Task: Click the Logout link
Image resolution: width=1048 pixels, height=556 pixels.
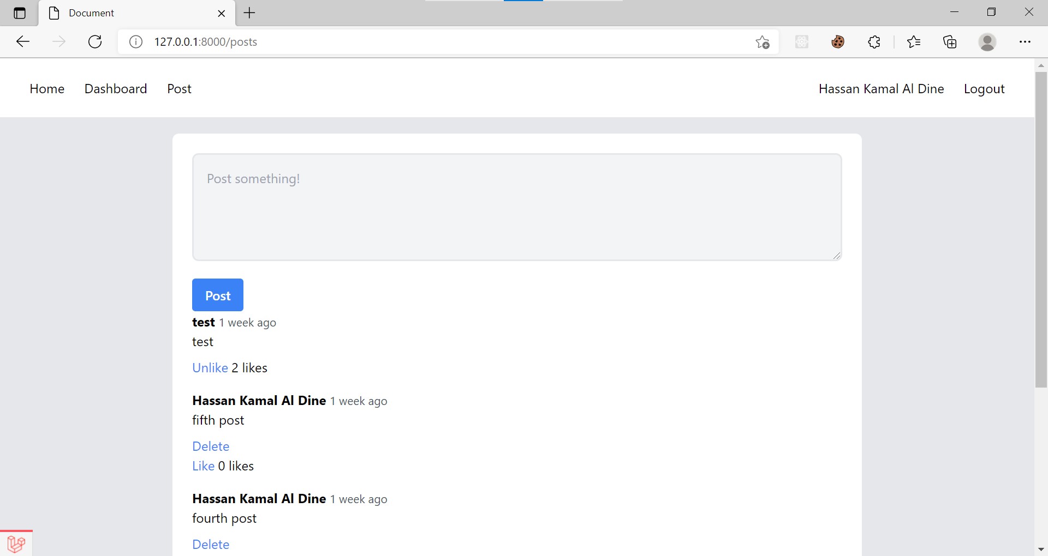Action: click(x=984, y=89)
